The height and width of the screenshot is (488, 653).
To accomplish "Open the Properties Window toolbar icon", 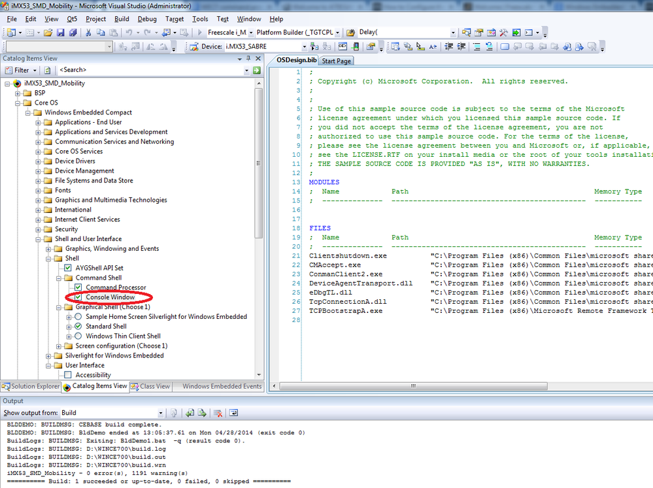I will [479, 33].
